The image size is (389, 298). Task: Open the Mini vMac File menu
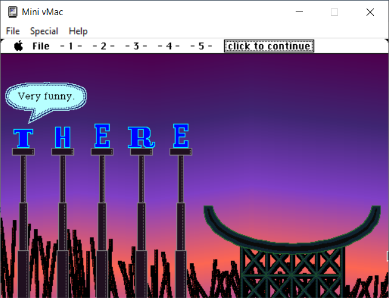13,31
